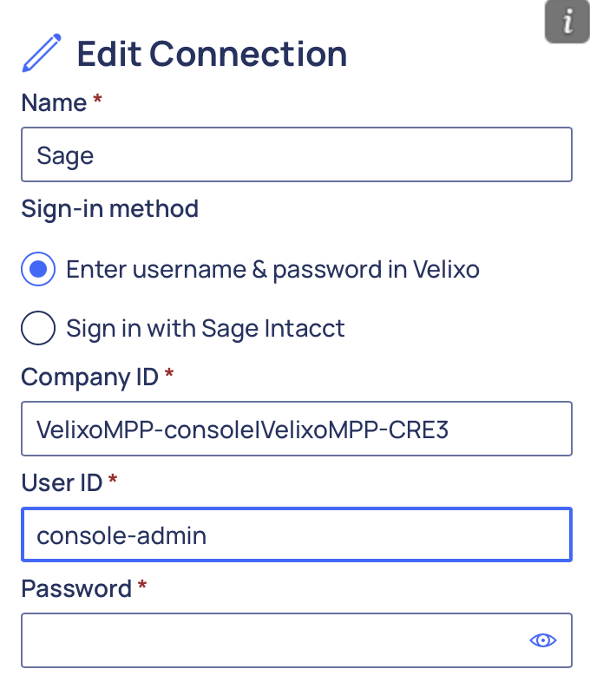
Task: Click the pencil icon beside Edit Connection
Action: [41, 54]
